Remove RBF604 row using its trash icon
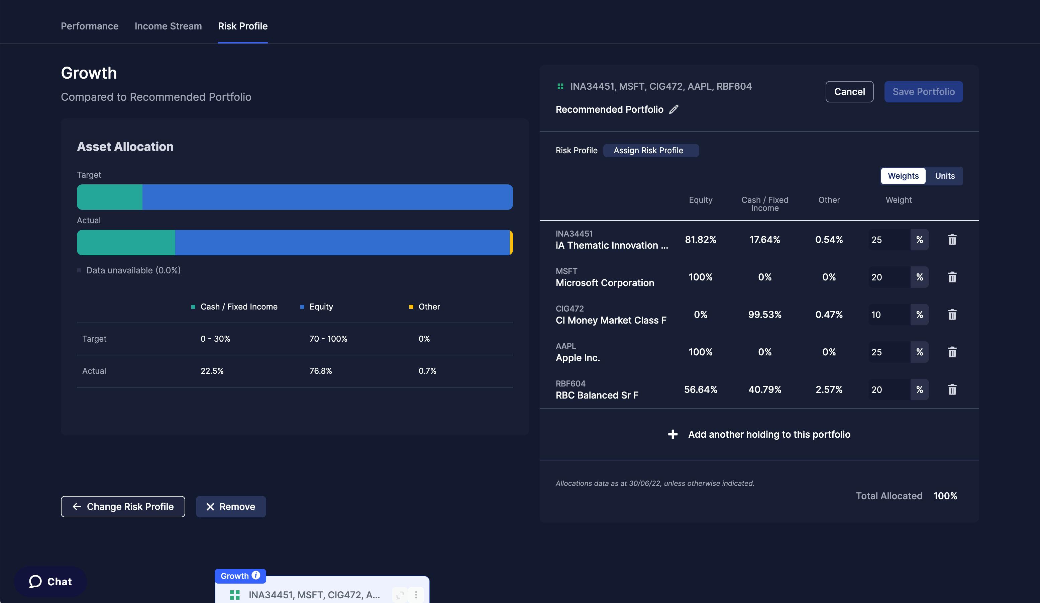1040x603 pixels. pos(952,390)
